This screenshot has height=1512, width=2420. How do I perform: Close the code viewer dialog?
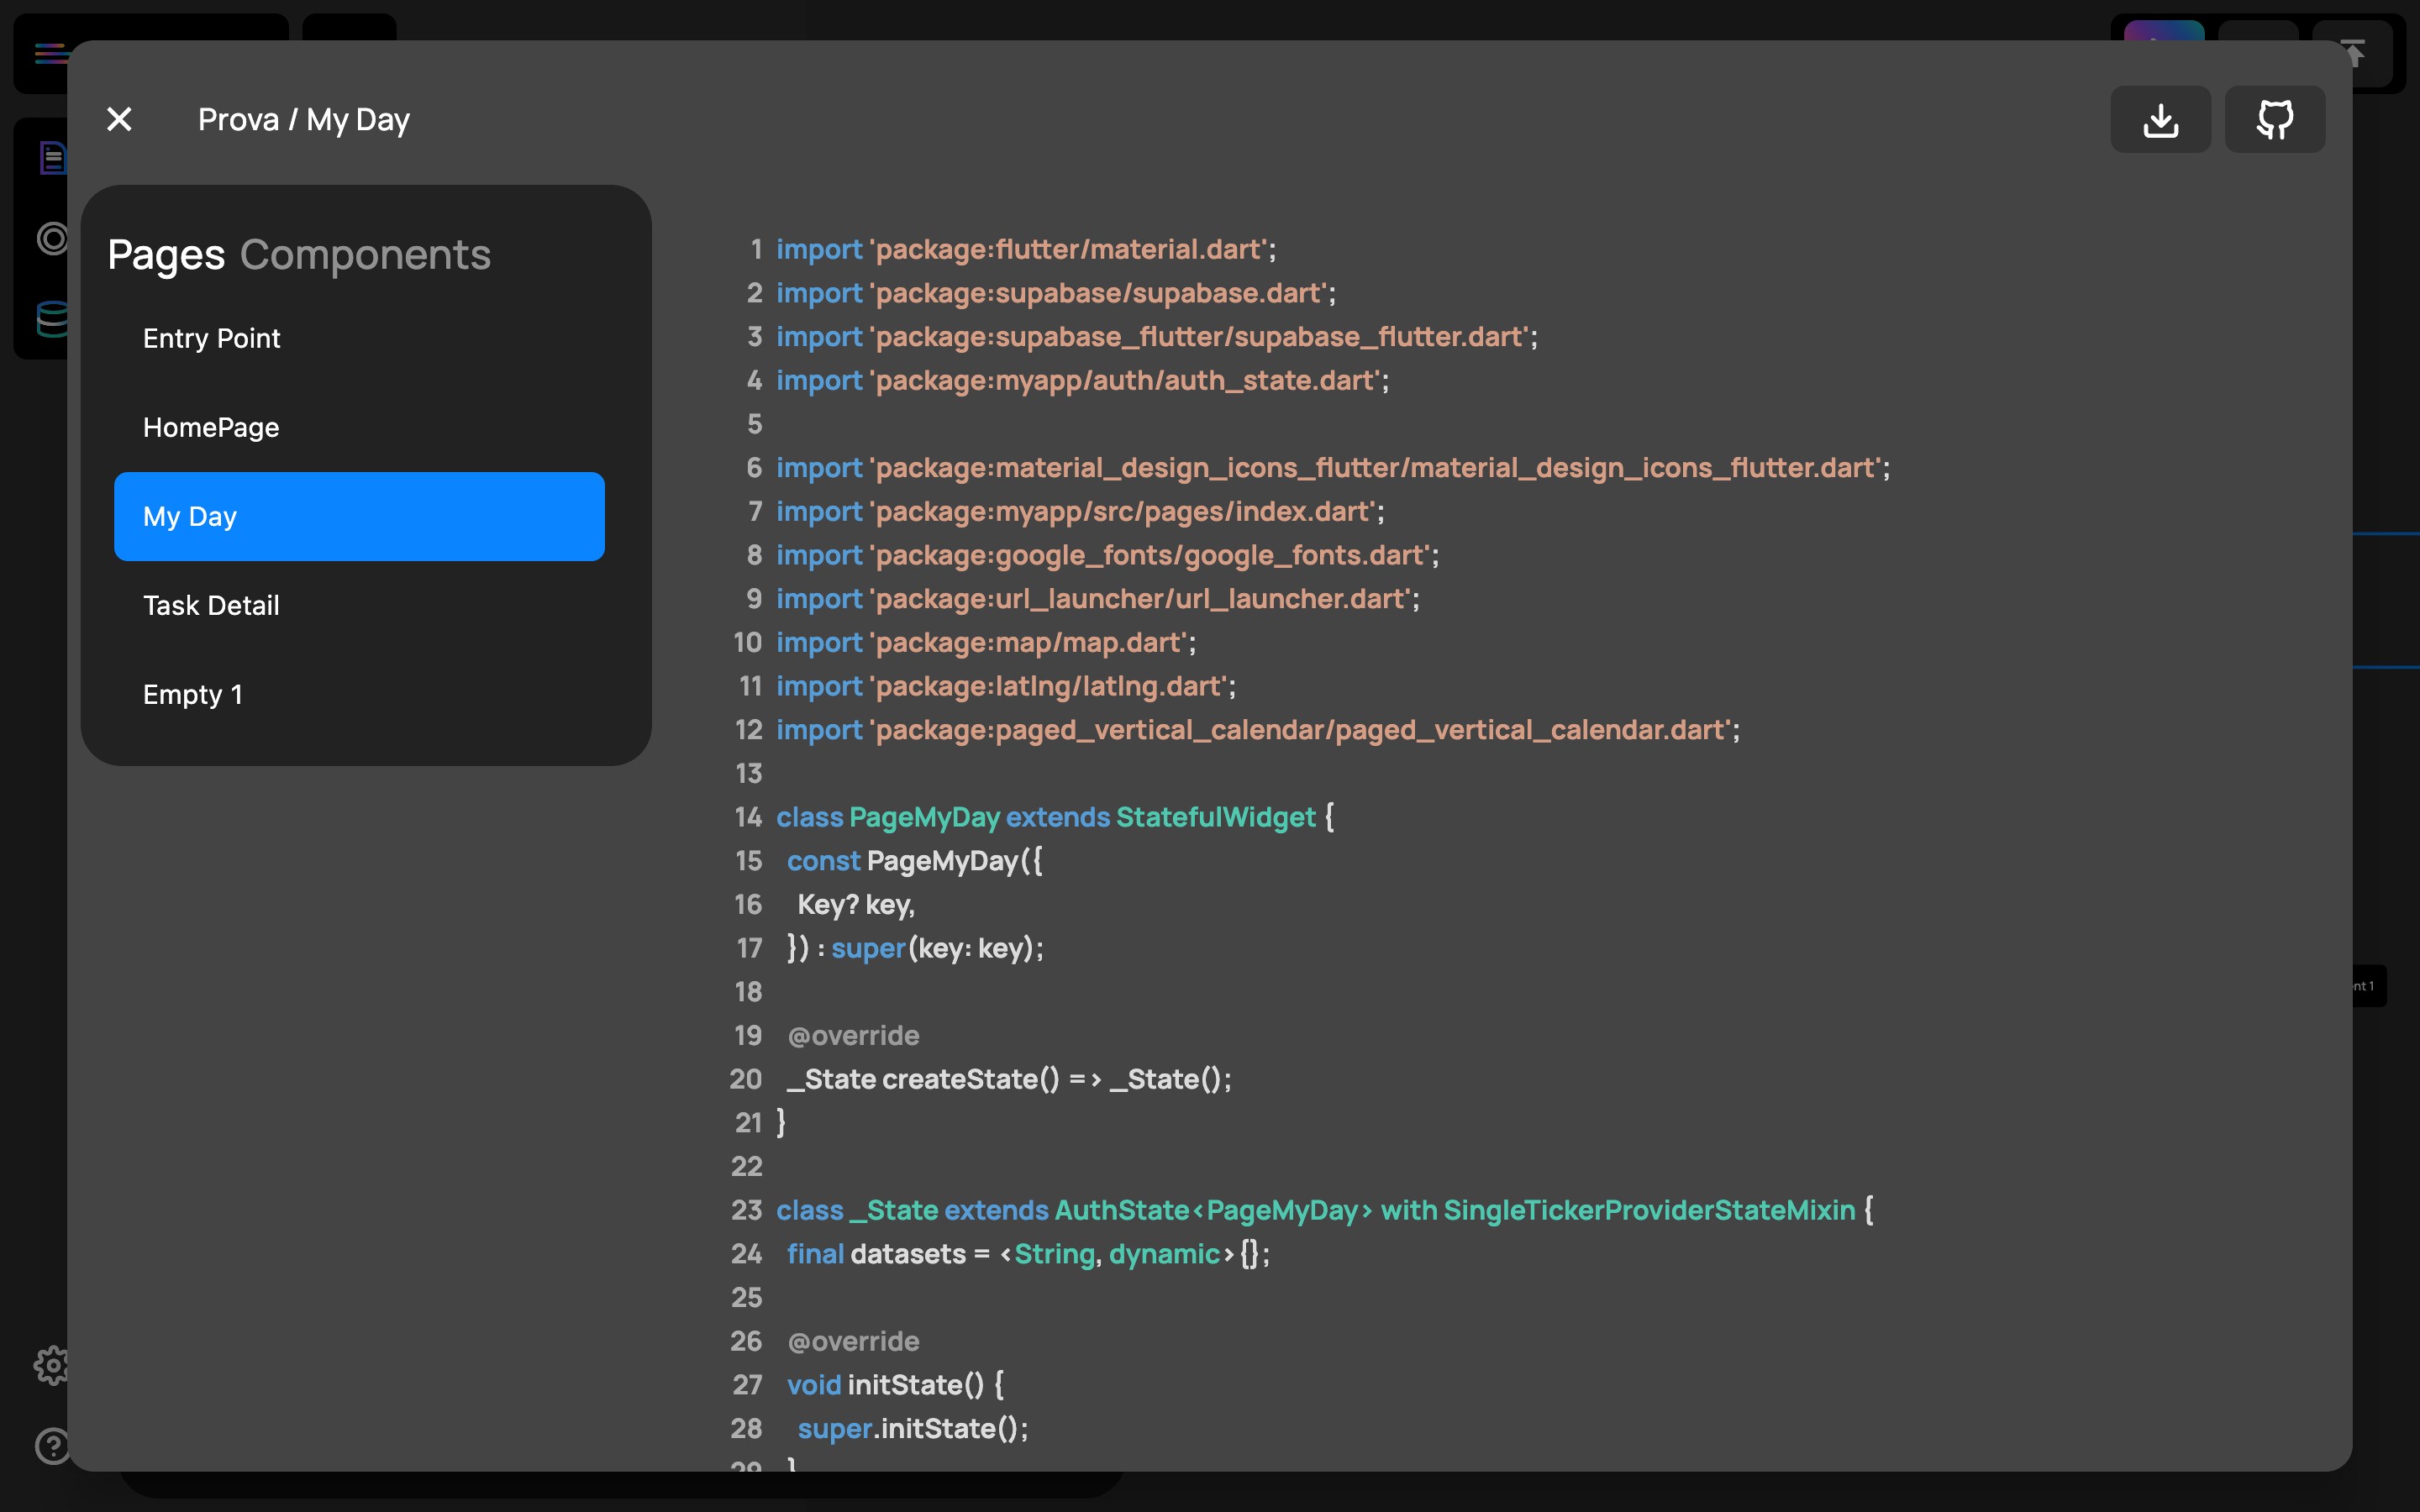click(x=119, y=120)
